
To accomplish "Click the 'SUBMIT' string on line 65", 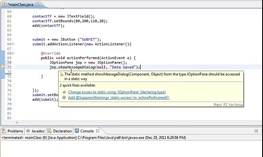I will 88,40.
